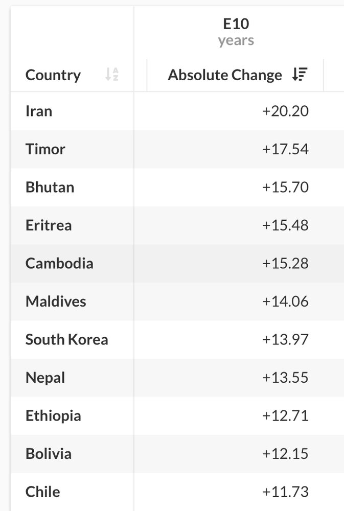344x511 pixels.
Task: Click the +13.97 value for South Korea
Action: 285,340
